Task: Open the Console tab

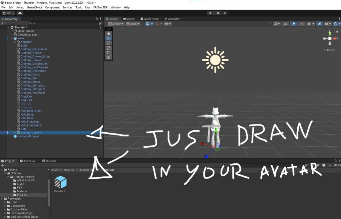Action: [49, 161]
